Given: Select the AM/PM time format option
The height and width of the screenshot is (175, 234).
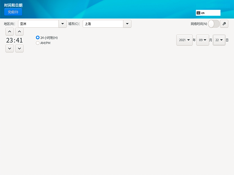Looking at the screenshot, I should [x=38, y=43].
